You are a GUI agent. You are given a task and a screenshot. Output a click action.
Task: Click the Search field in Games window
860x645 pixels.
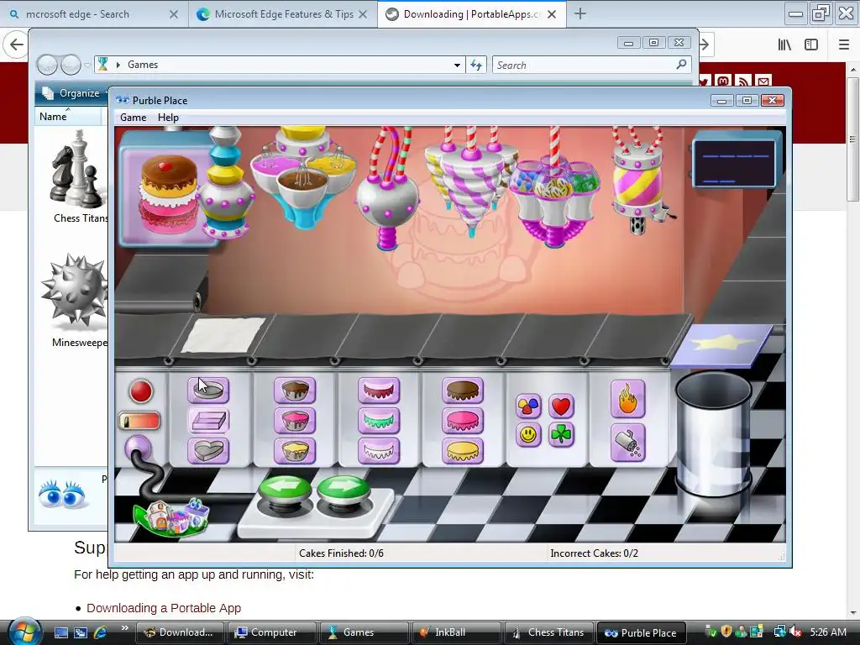click(x=592, y=65)
